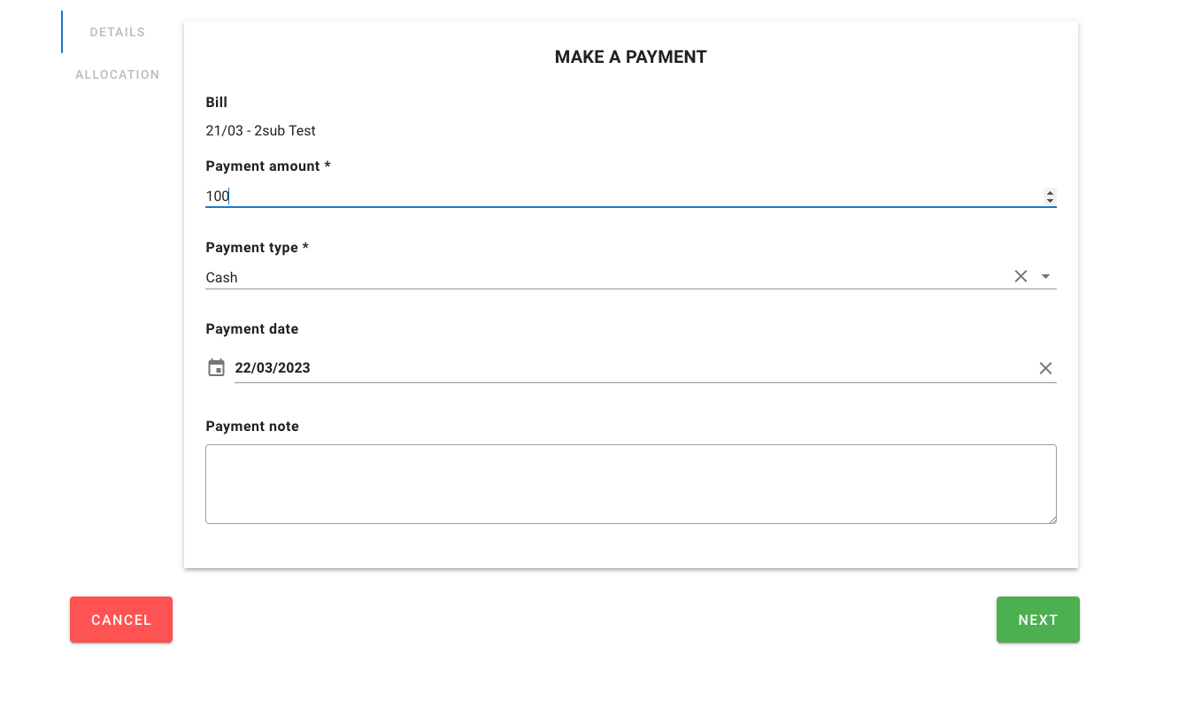The width and height of the screenshot is (1194, 708).
Task: Open the calendar icon for Payment date
Action: [x=216, y=367]
